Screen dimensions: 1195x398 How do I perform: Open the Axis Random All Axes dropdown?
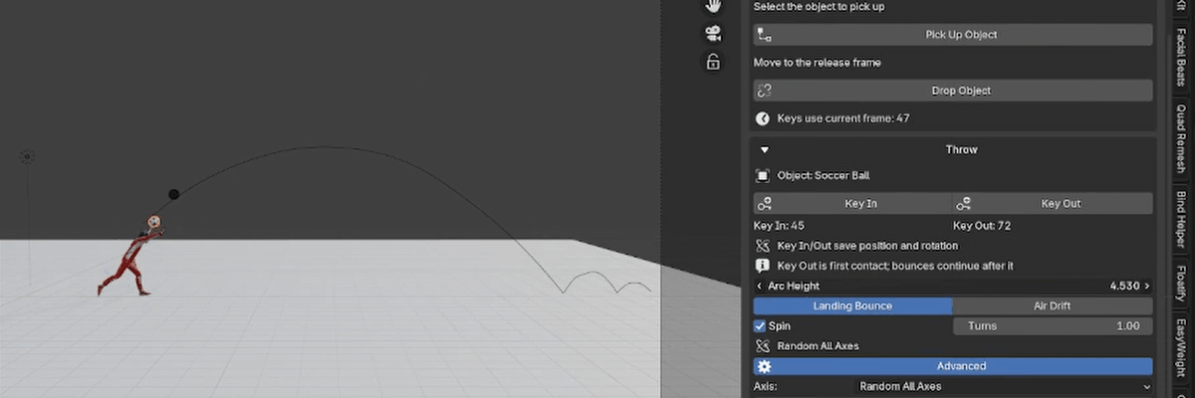[1004, 387]
